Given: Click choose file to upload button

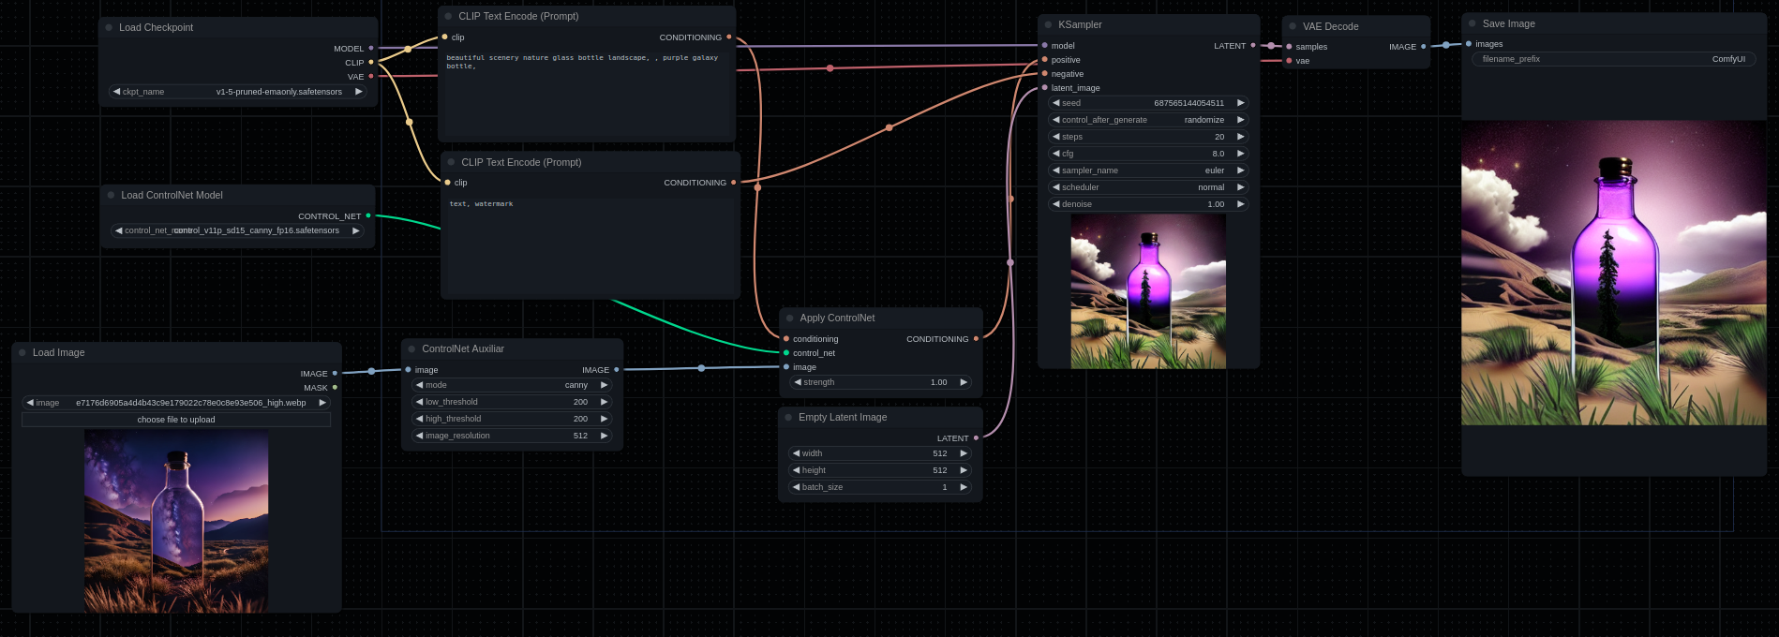Looking at the screenshot, I should (176, 420).
